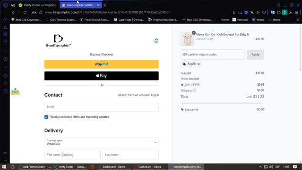Click the page vertical scrollbar
The width and height of the screenshot is (302, 170).
point(301,49)
